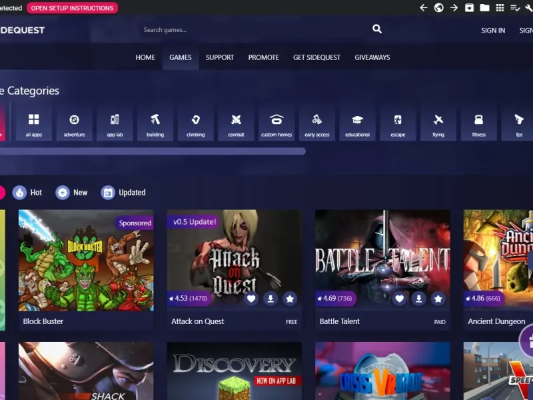Screen dimensions: 533x400
Task: Click OPEN SETUP INSTRUCTIONS button
Action: (73, 8)
